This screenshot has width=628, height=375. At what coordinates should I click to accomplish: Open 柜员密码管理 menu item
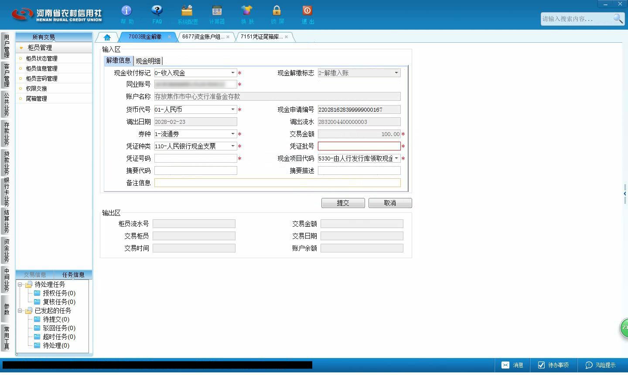click(54, 78)
